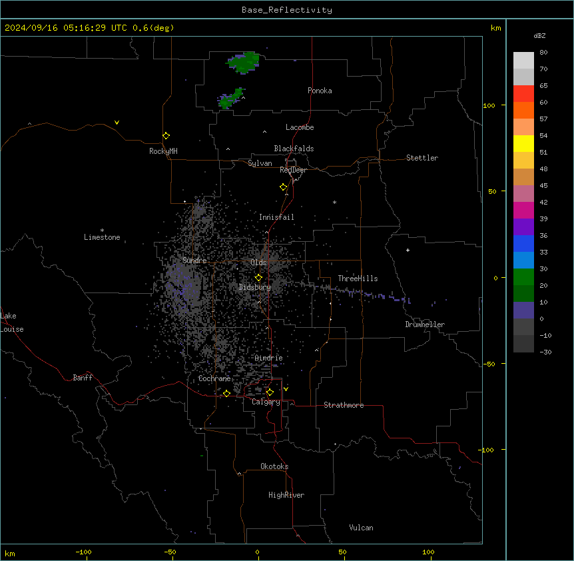Click the dBZ legend heading
Screen dimensions: 574x561
[x=539, y=35]
